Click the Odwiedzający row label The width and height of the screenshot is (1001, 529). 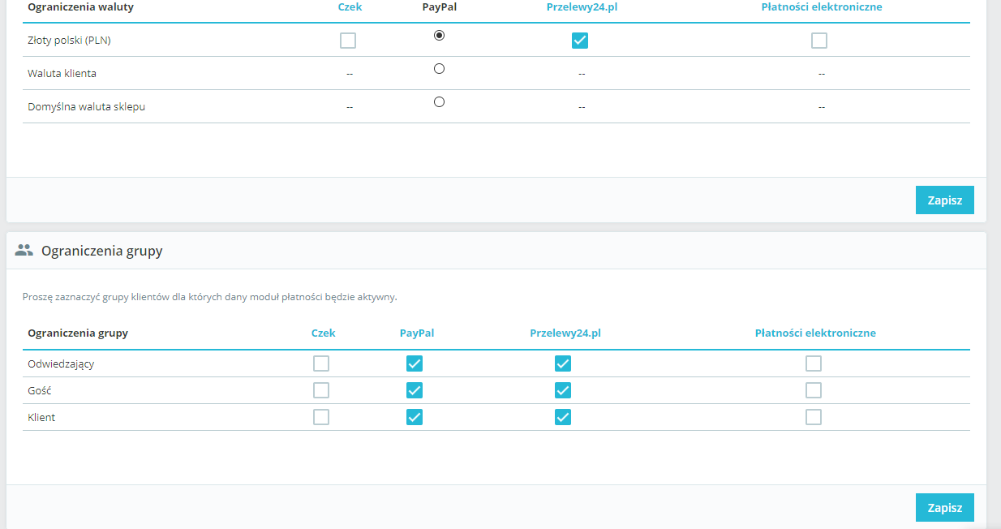(x=61, y=363)
